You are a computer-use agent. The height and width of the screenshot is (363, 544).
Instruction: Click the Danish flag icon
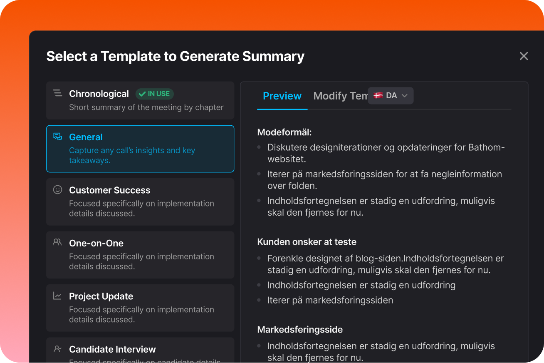click(x=378, y=95)
